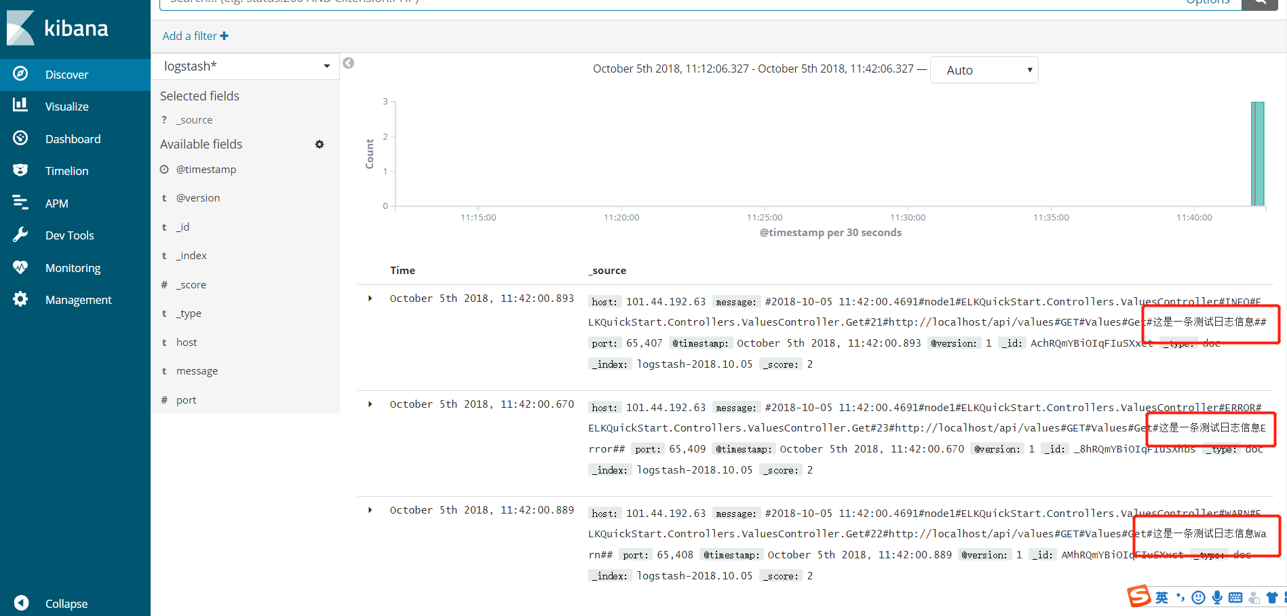Click the histogram bar near 11:42

pos(1258,153)
